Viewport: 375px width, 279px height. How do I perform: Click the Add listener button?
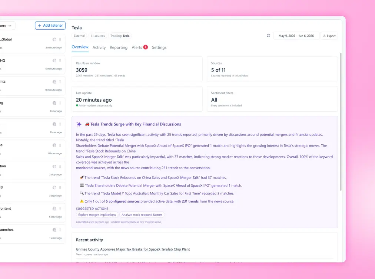tap(50, 25)
